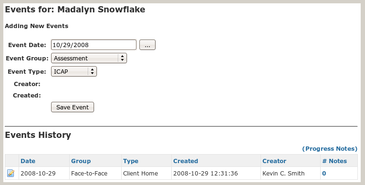The height and width of the screenshot is (185, 365).
Task: Click the Client Home type cell
Action: coord(146,173)
